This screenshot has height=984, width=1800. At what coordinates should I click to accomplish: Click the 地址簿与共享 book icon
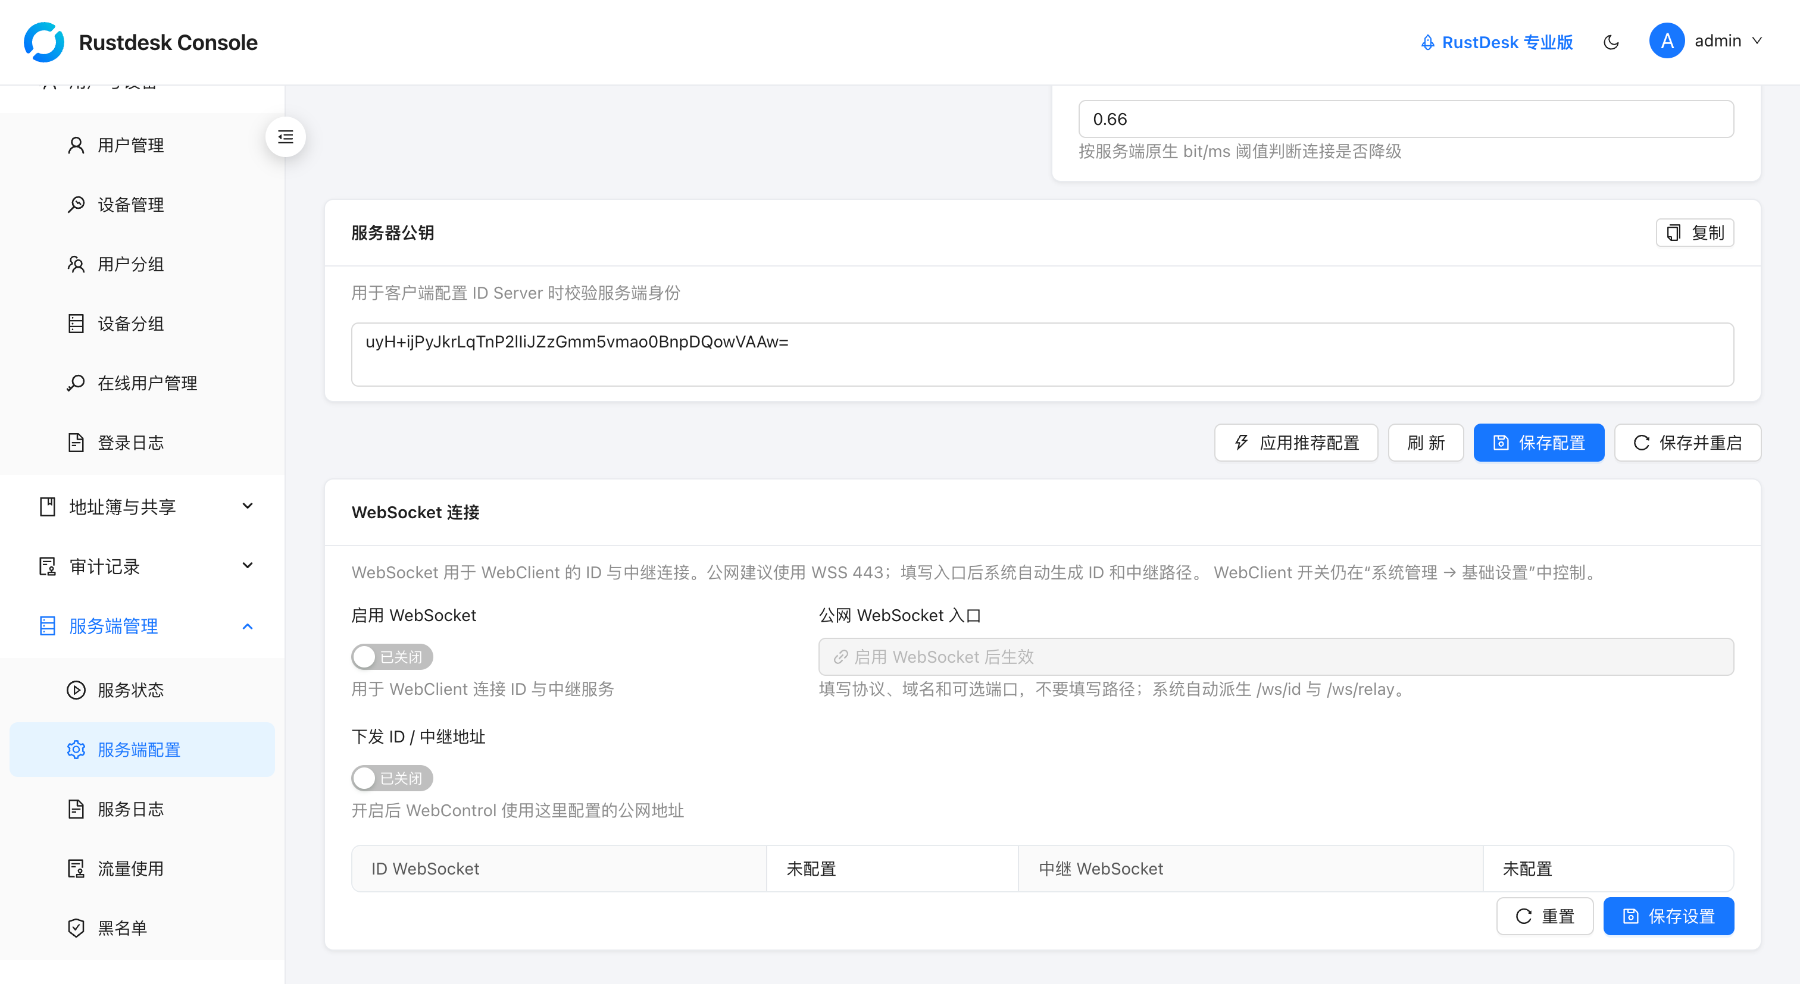coord(48,506)
